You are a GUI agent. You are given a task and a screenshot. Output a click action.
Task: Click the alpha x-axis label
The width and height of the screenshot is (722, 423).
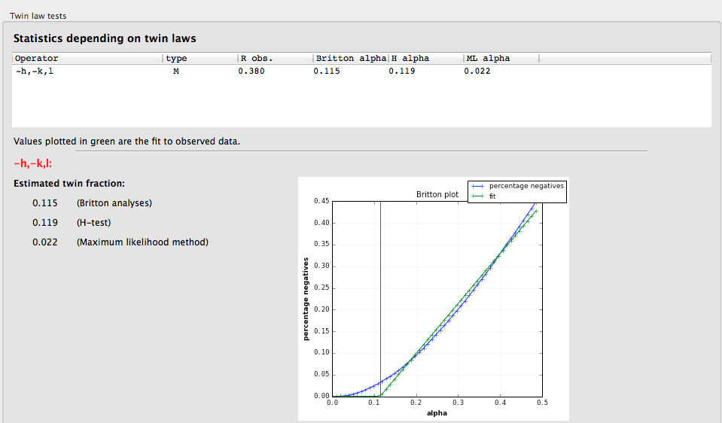pyautogui.click(x=437, y=413)
